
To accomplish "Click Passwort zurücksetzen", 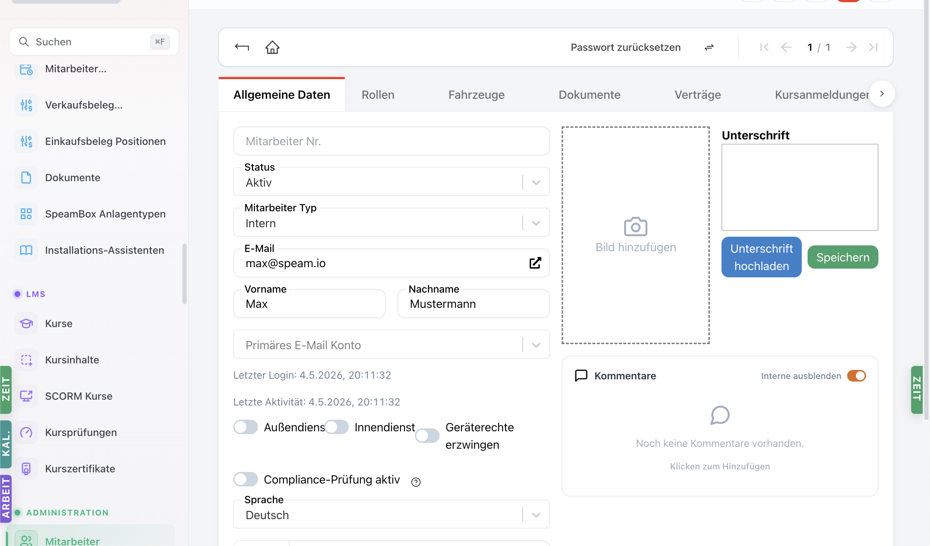I will (626, 47).
